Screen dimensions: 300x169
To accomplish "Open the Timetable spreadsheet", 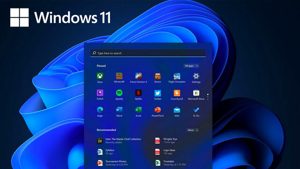I will pyautogui.click(x=170, y=163).
